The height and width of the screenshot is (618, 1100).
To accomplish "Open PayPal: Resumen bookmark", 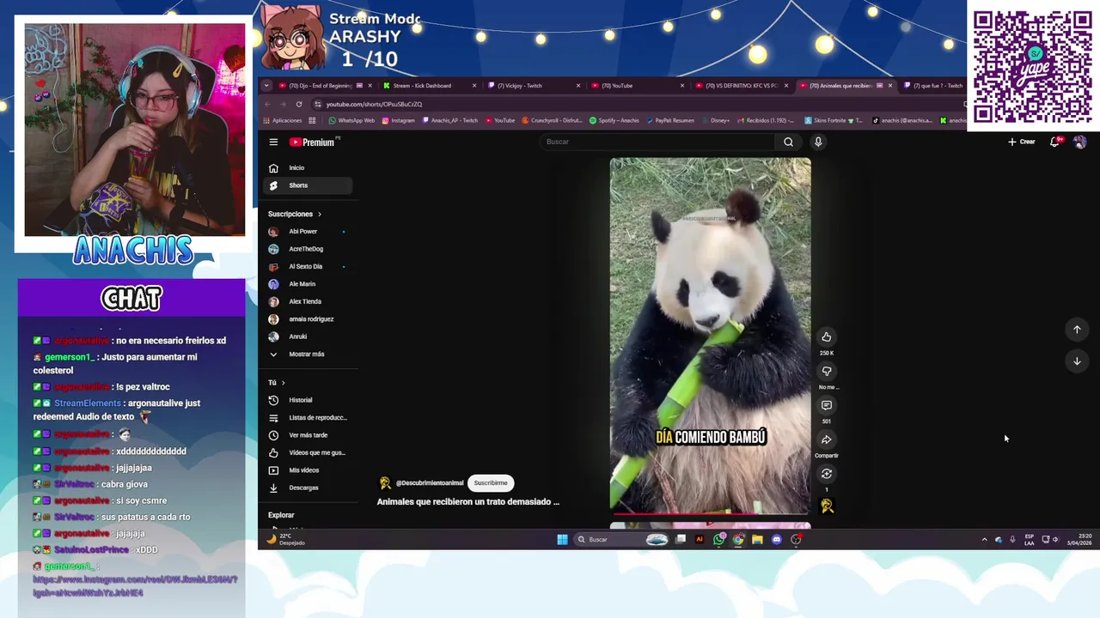I will click(669, 121).
